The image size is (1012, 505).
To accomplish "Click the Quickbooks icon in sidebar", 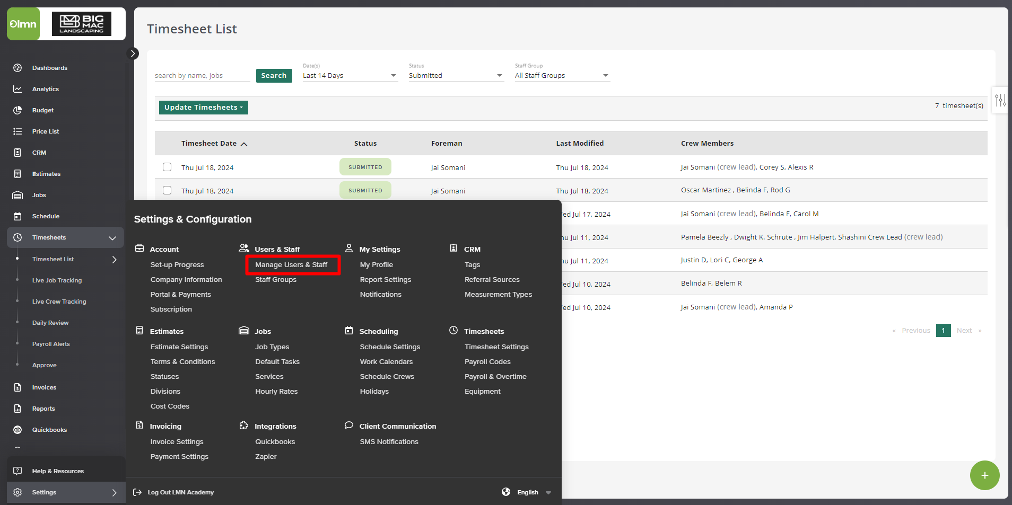I will tap(18, 430).
